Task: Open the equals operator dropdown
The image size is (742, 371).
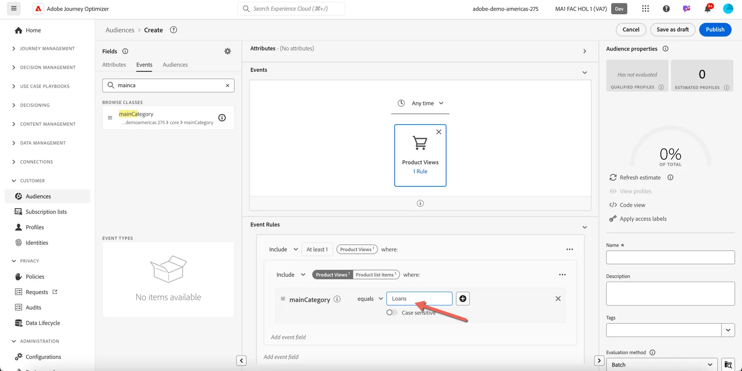Action: click(x=370, y=299)
